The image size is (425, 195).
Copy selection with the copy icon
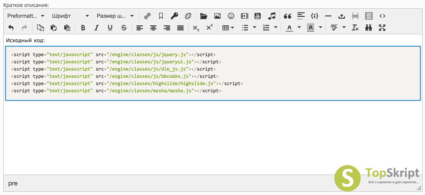[40, 28]
